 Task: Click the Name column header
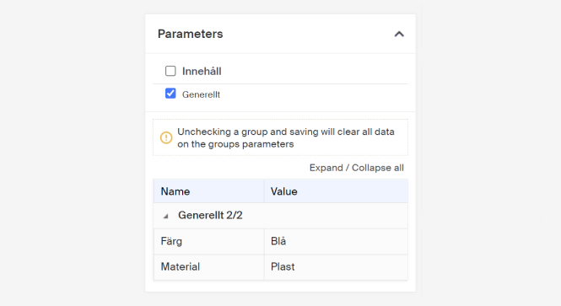point(209,191)
